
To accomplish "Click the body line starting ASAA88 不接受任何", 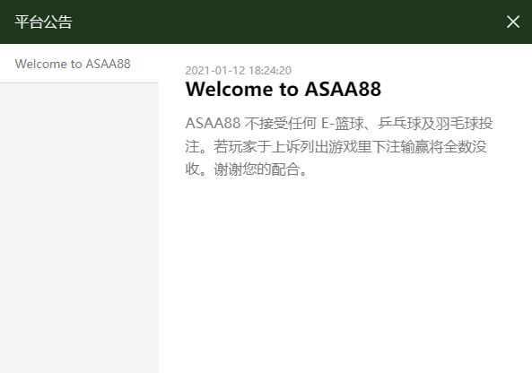I will [339, 123].
